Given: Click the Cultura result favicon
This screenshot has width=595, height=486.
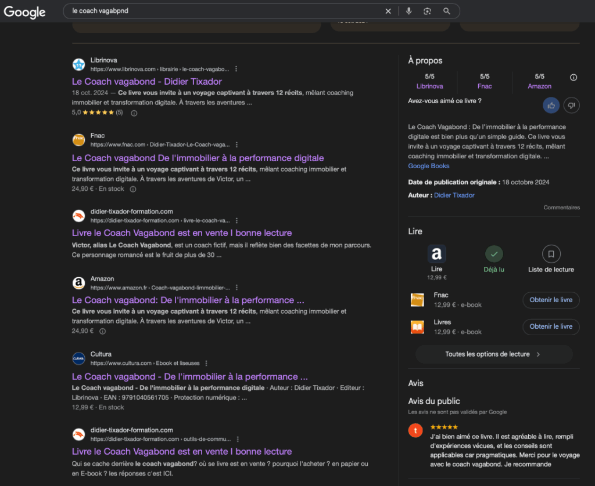Looking at the screenshot, I should tap(78, 358).
